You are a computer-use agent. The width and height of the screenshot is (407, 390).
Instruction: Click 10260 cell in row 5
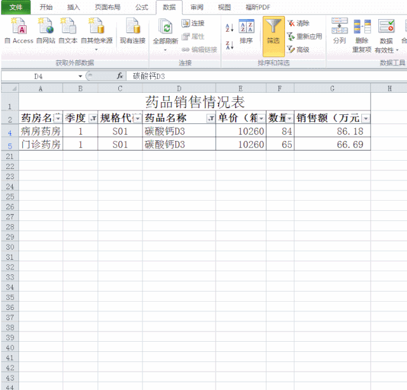(241, 144)
